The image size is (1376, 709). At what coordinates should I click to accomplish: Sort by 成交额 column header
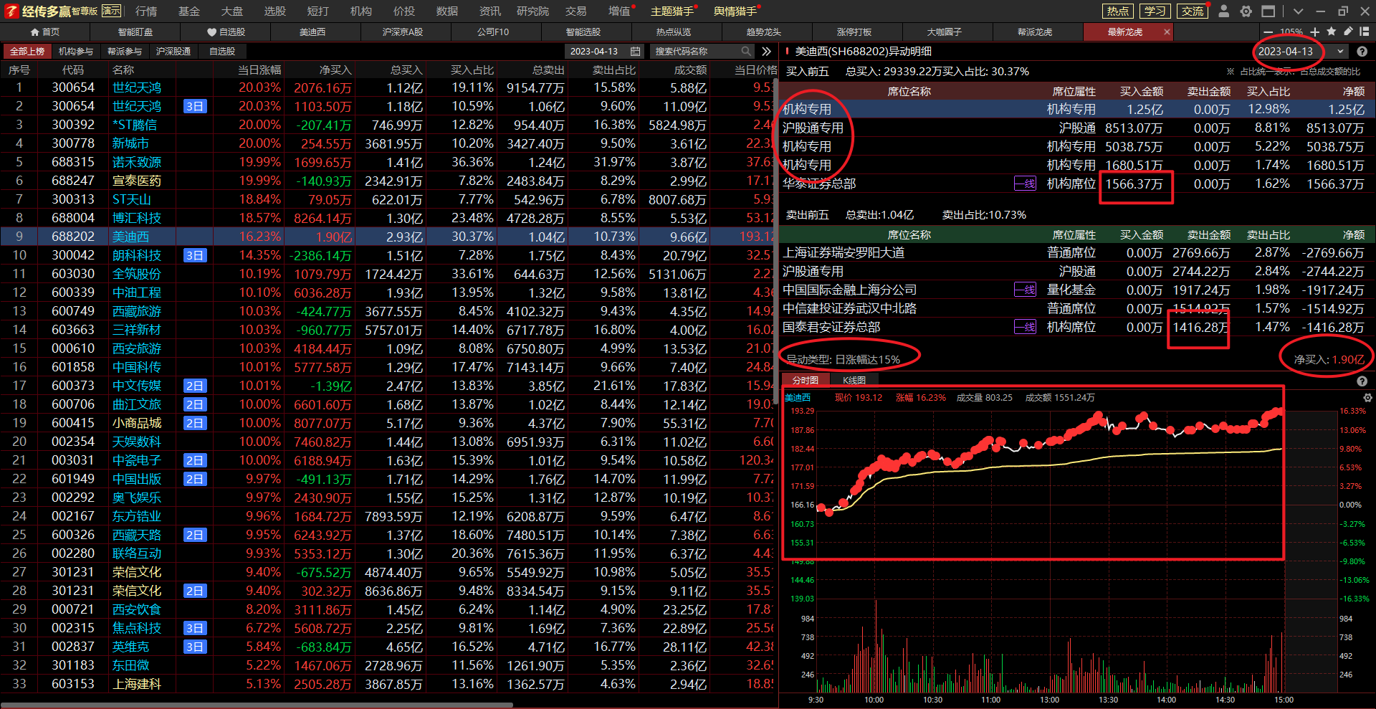pyautogui.click(x=690, y=70)
